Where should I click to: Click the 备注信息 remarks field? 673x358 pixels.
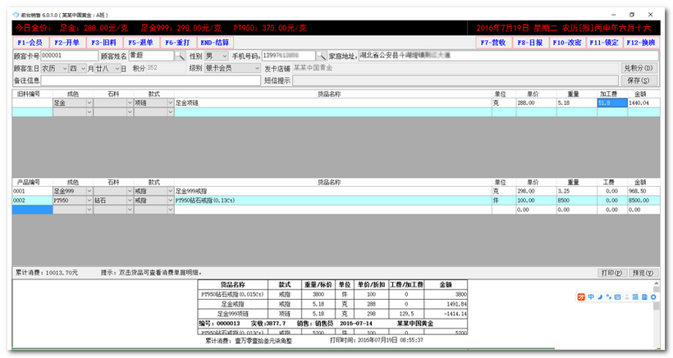pos(151,80)
